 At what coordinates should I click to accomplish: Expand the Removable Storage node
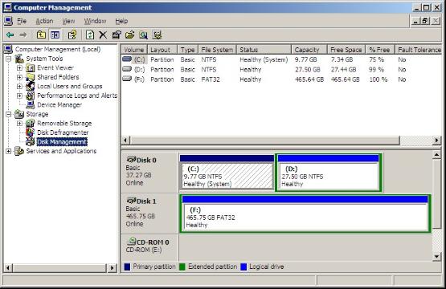19,124
